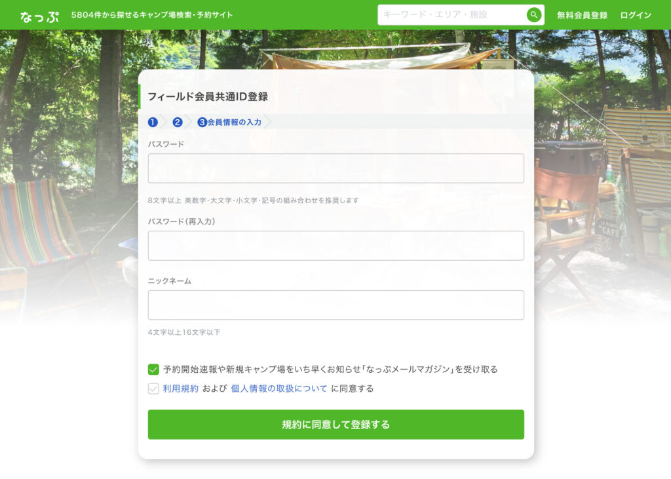Click the 5804件 campsite search tagline
This screenshot has width=671, height=479.
coord(152,15)
